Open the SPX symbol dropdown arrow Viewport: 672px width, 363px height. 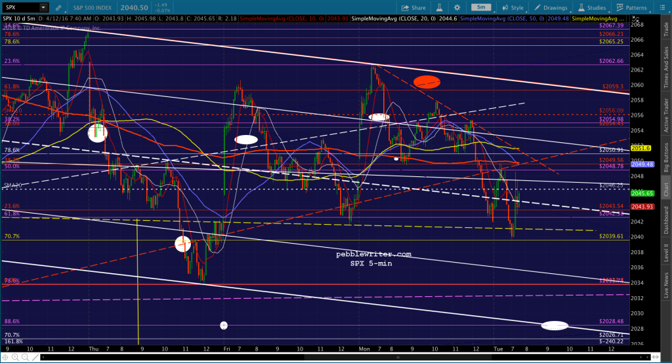(43, 7)
